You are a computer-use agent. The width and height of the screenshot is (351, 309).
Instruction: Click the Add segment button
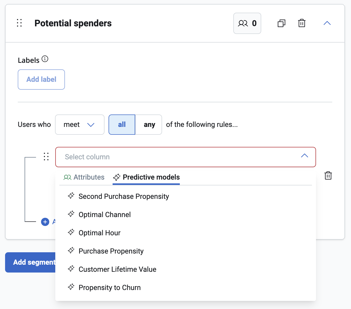[30, 262]
